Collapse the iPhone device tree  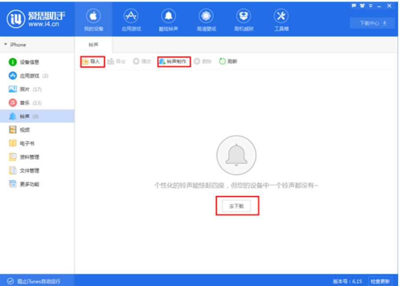[5, 45]
